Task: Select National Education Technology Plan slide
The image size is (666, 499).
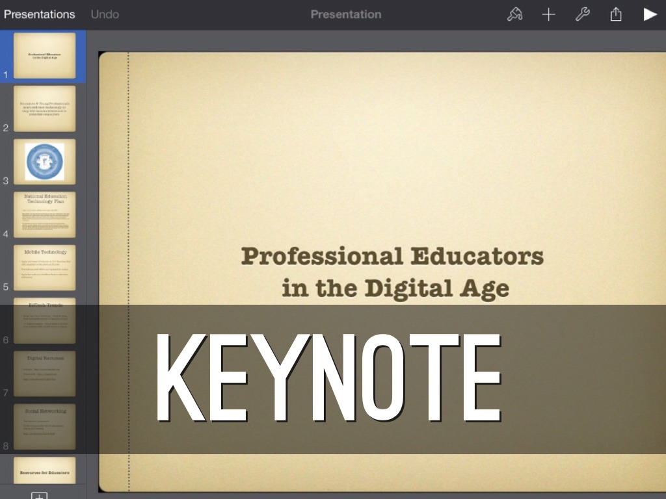Action: tap(44, 214)
